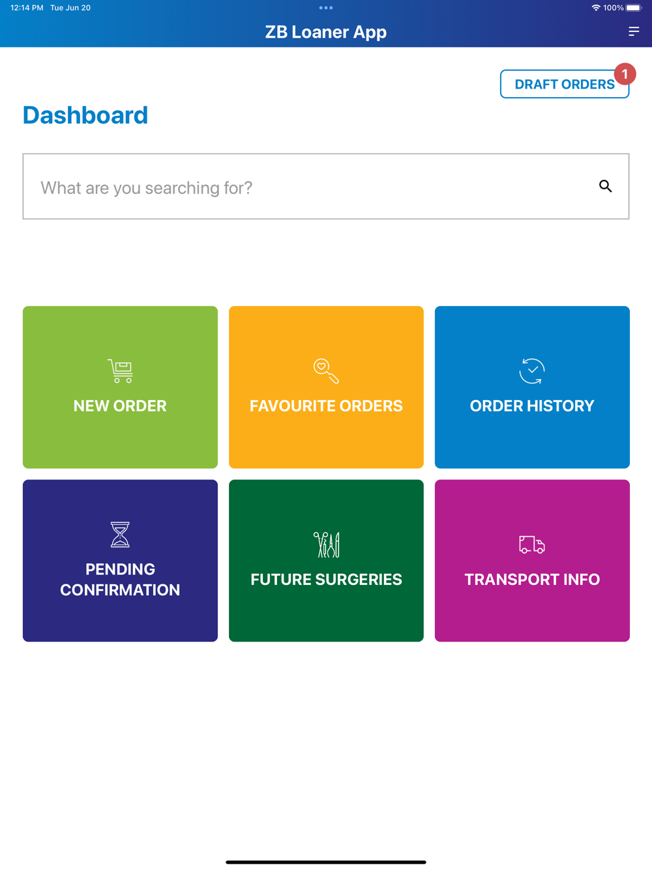Screen dimensions: 652x869
Task: Tap the circular checkmark history icon
Action: 532,371
